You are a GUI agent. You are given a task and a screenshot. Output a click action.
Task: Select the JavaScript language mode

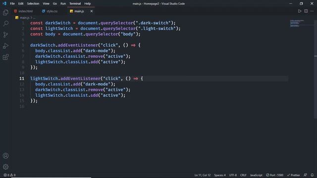click(x=256, y=175)
